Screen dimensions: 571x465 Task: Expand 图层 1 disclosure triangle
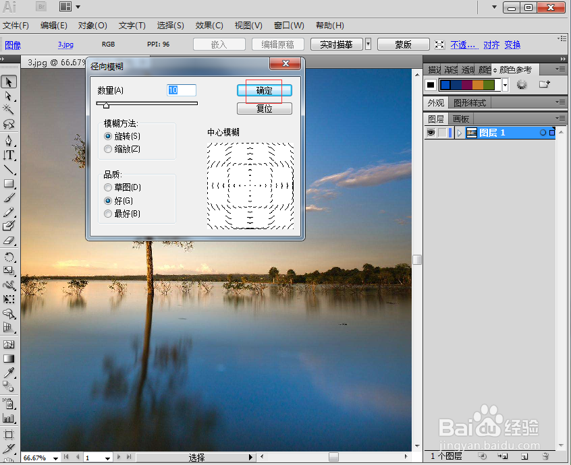pos(459,133)
